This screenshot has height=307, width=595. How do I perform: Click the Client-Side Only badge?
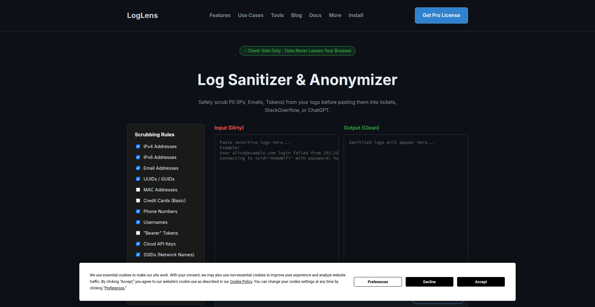tap(297, 51)
